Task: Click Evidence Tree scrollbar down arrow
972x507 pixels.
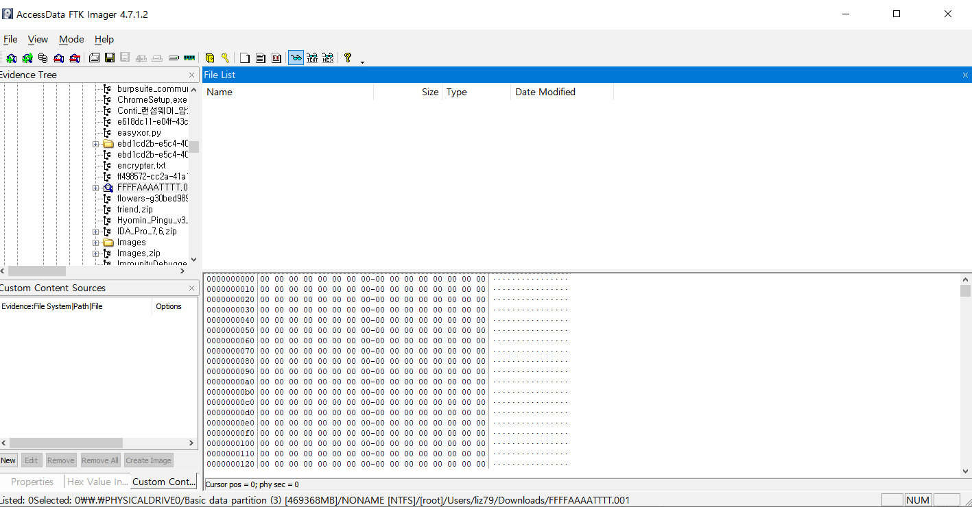Action: point(193,260)
